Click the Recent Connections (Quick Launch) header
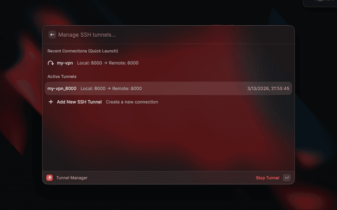 (83, 51)
